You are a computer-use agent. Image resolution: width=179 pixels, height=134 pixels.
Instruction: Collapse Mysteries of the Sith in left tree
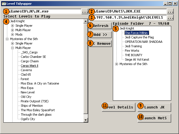pos(7,39)
